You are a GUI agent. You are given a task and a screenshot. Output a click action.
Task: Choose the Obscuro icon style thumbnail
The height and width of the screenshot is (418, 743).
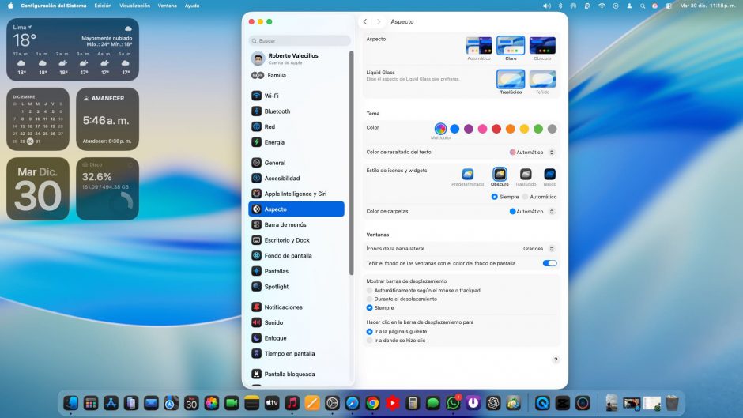click(x=500, y=175)
